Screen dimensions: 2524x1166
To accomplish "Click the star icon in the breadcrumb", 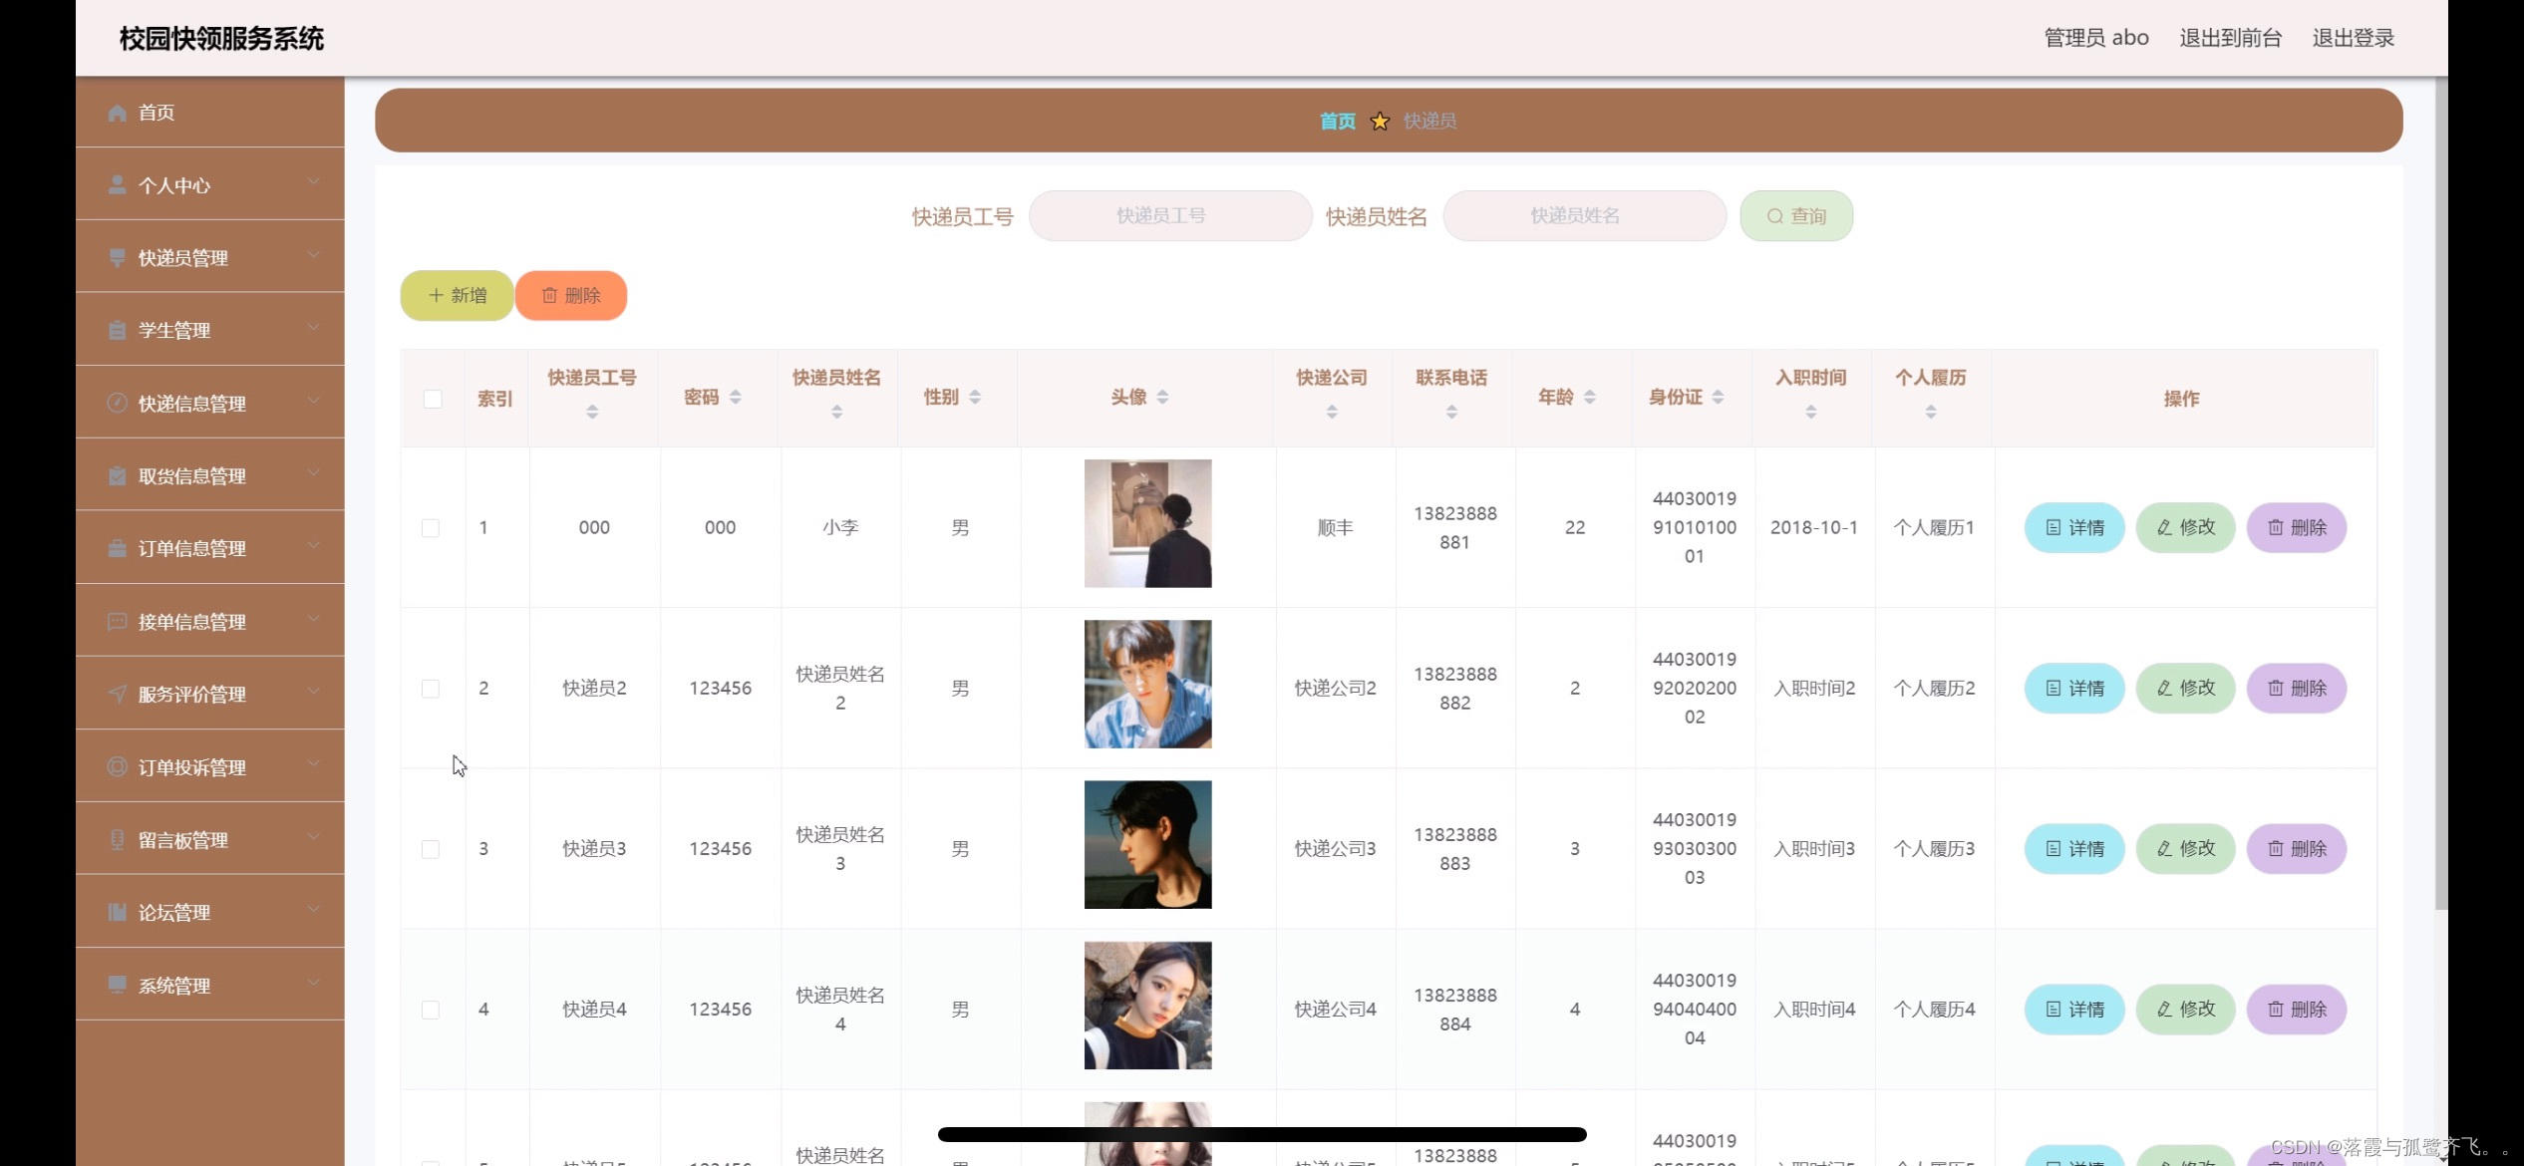I will (1380, 122).
